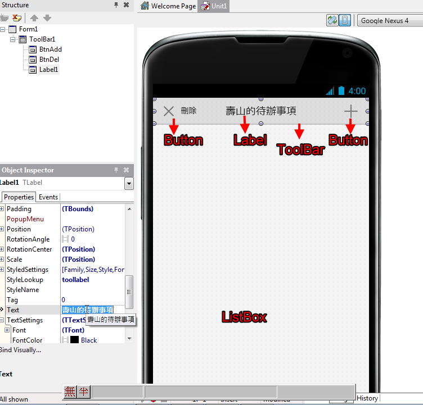The width and height of the screenshot is (423, 405).
Task: Click the All shown status text
Action: tap(14, 399)
